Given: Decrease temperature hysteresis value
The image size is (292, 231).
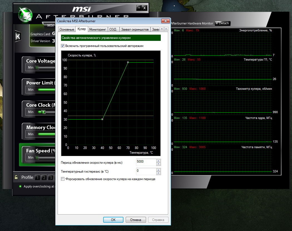Looking at the screenshot, I should (x=158, y=173).
